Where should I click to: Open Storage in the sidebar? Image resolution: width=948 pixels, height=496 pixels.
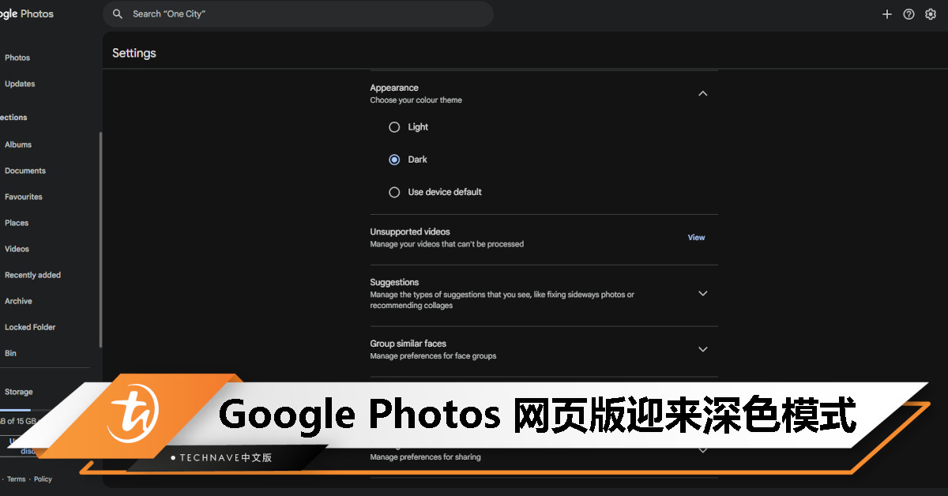19,392
